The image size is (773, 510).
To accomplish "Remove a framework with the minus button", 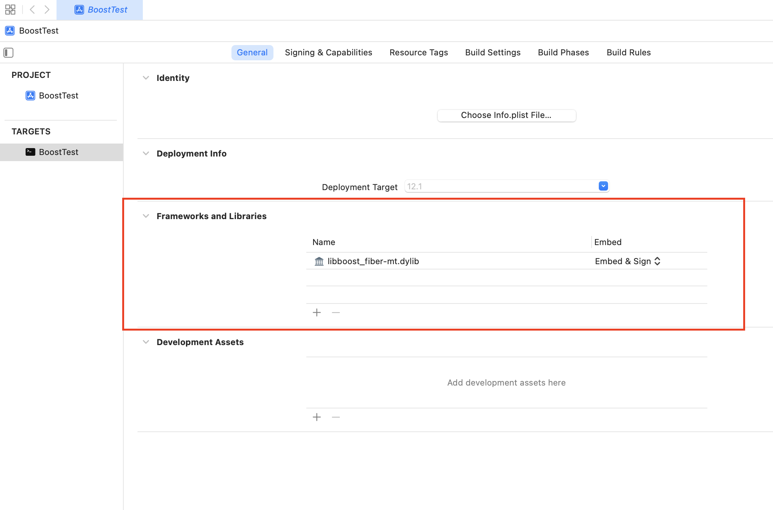I will tap(336, 313).
